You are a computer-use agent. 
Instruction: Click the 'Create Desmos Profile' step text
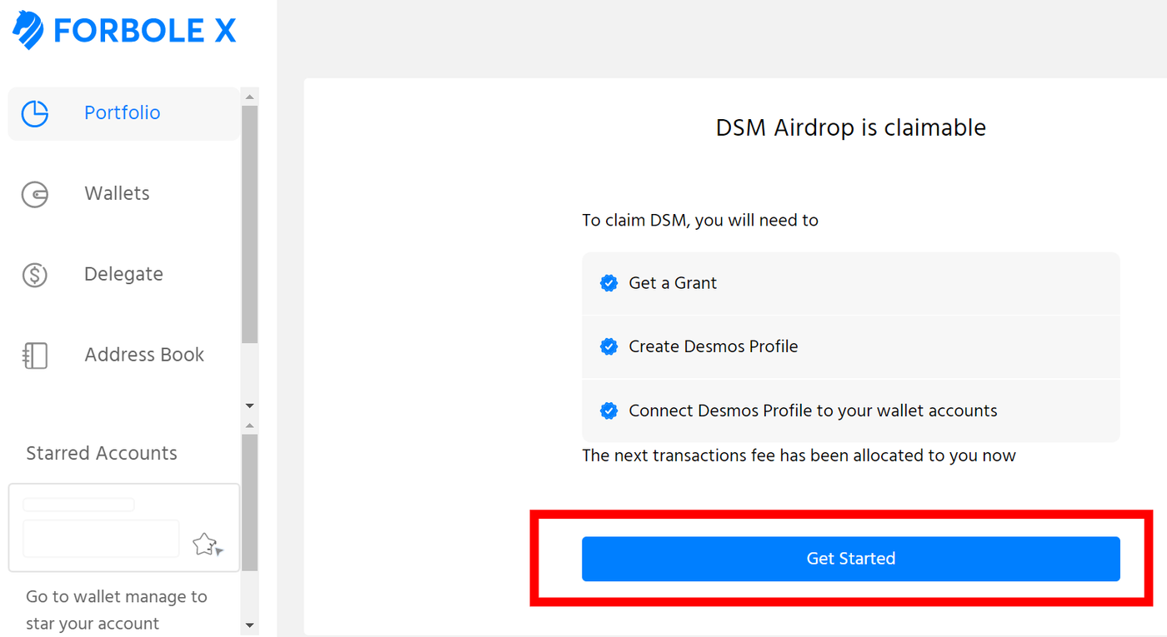(714, 346)
